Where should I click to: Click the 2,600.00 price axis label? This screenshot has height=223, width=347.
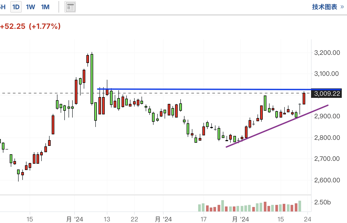pyautogui.click(x=327, y=180)
